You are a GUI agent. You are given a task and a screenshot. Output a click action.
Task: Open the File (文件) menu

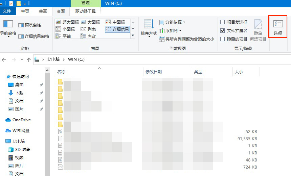(7, 11)
